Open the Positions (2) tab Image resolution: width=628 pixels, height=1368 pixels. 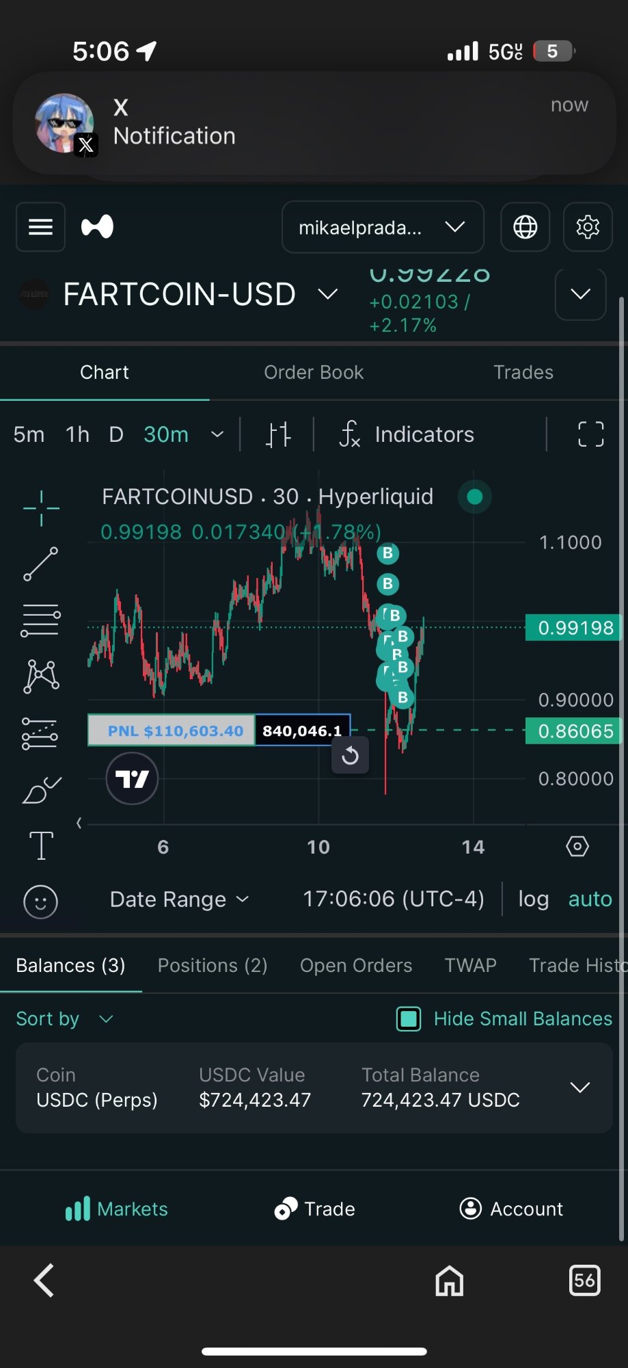pyautogui.click(x=213, y=965)
